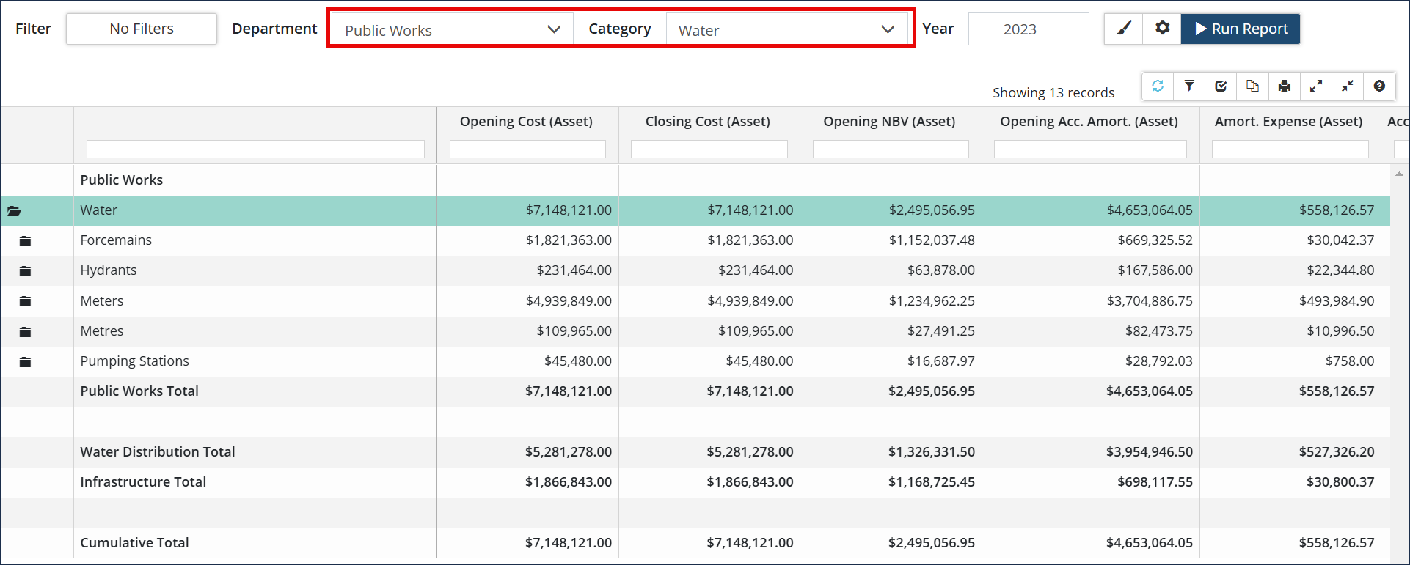Click the No Filters button
The image size is (1410, 565).
tap(142, 29)
